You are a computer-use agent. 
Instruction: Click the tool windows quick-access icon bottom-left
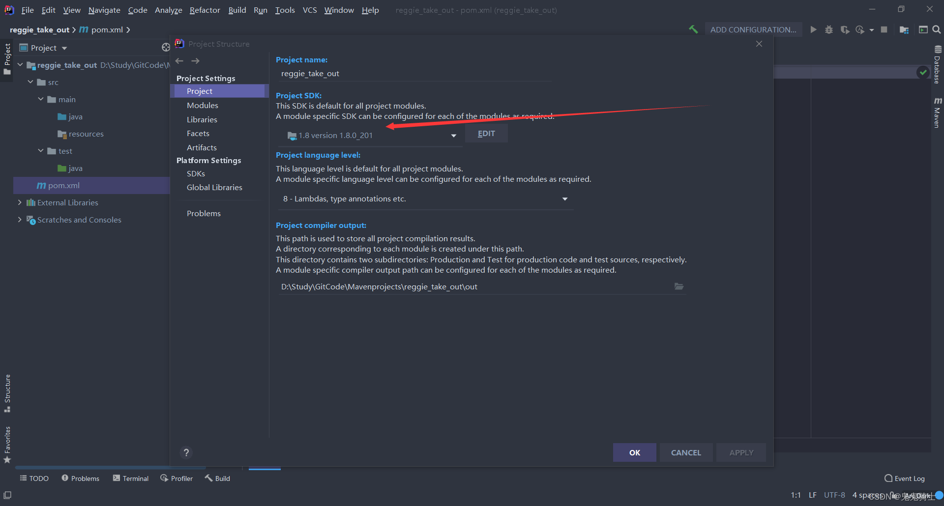tap(7, 495)
